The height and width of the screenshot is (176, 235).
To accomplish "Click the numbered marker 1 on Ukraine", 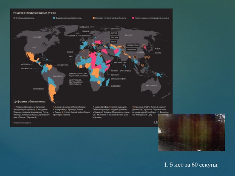I will 101,42.
